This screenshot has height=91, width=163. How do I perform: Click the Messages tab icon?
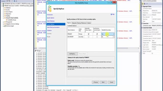pyautogui.click(x=36, y=51)
